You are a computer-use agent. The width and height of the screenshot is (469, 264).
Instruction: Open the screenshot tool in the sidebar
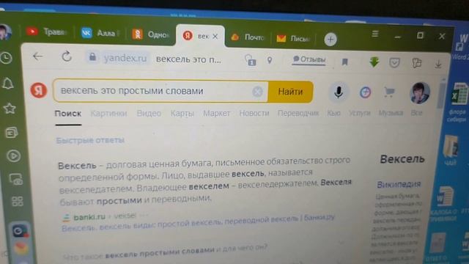[x=15, y=179]
